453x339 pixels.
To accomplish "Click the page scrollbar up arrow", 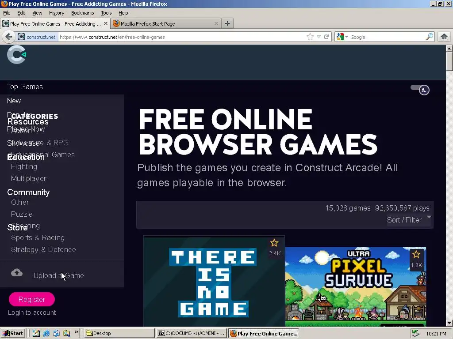I will click(x=449, y=49).
